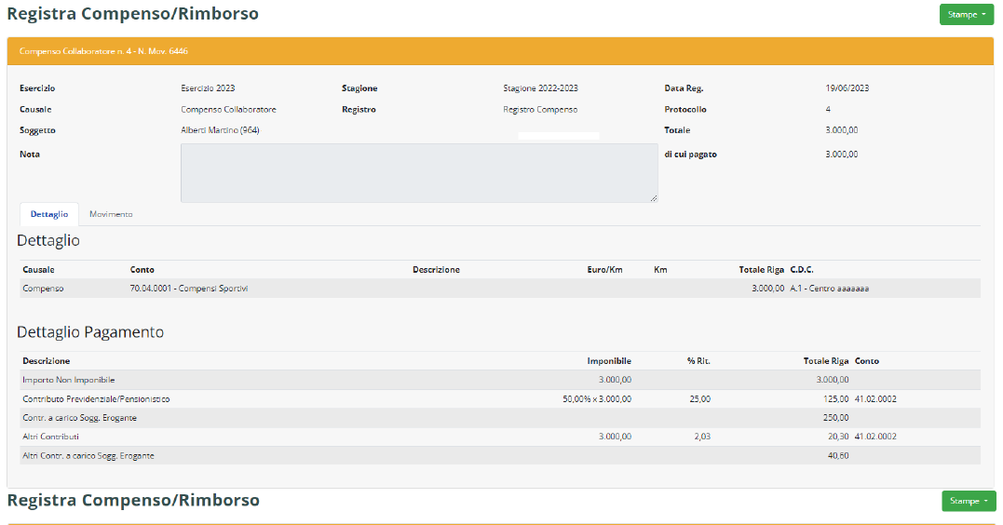Click the Nota text area resize handle
Screen dimensions: 1003x525
click(x=654, y=198)
